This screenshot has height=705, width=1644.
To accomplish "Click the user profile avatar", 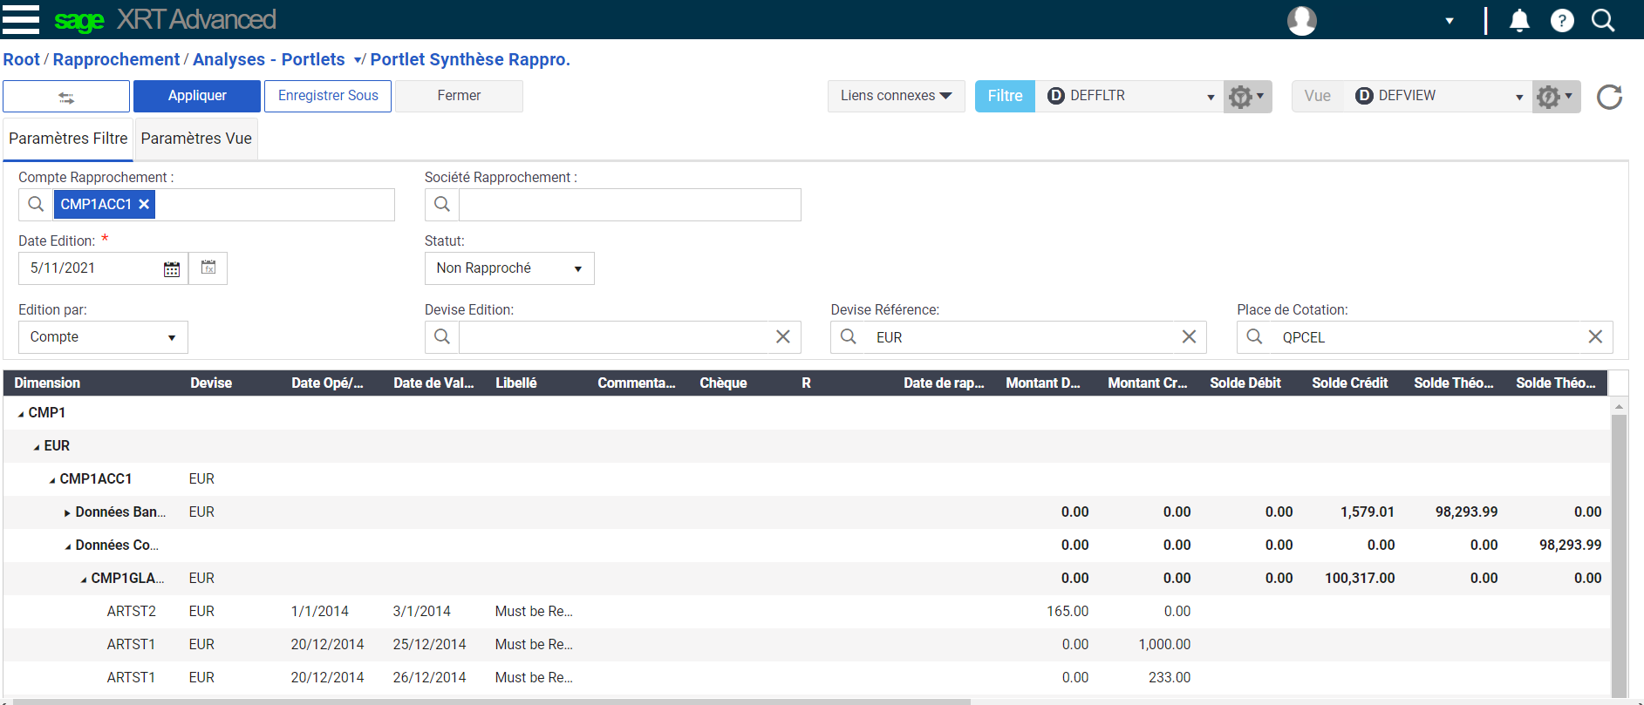I will pos(1301,20).
